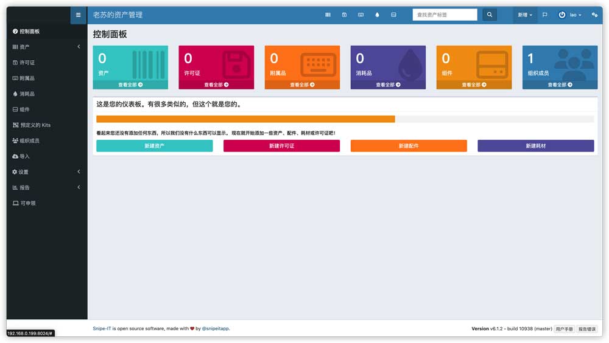The image size is (609, 343).
Task: Click the 新建资产 button
Action: point(154,146)
